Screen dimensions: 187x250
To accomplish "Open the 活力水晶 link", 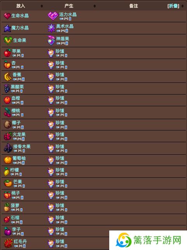I will point(68,14).
